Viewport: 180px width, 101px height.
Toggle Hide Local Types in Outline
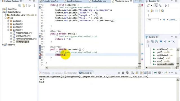pos(174,42)
